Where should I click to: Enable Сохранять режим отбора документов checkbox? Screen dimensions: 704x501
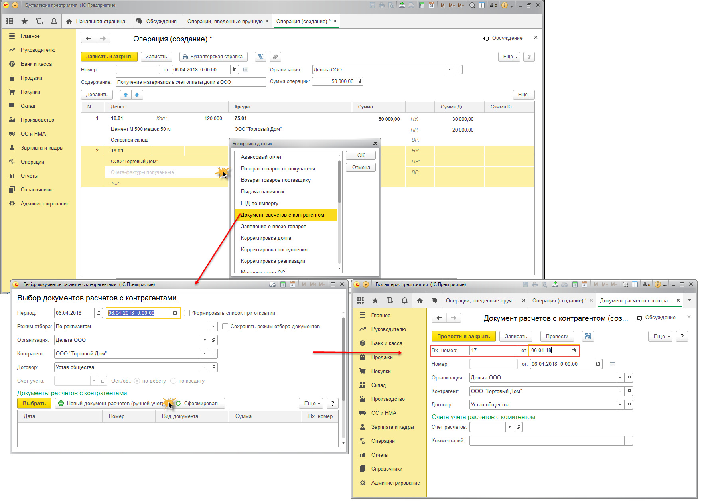coord(225,327)
